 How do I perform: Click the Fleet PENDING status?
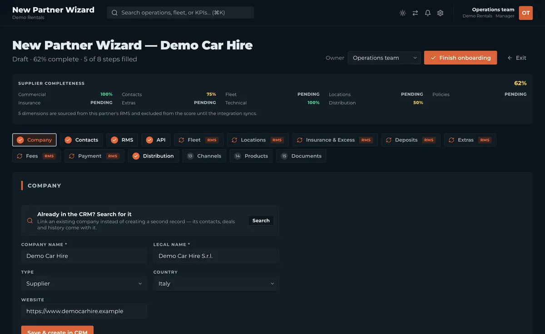point(308,94)
